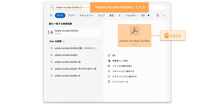Screen dimensions: 209x104
Task: Switch to the 設定 filter tab
Action: coord(111,15)
